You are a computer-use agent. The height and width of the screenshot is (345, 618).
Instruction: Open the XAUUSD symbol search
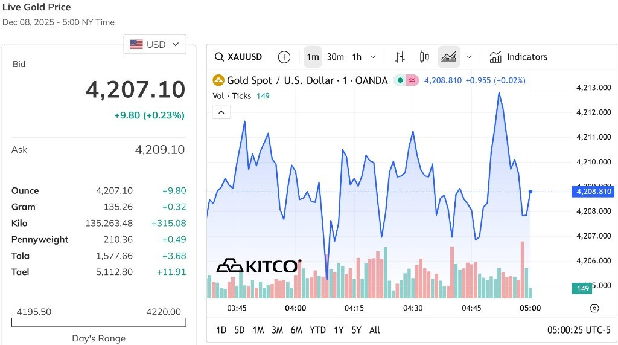point(238,57)
